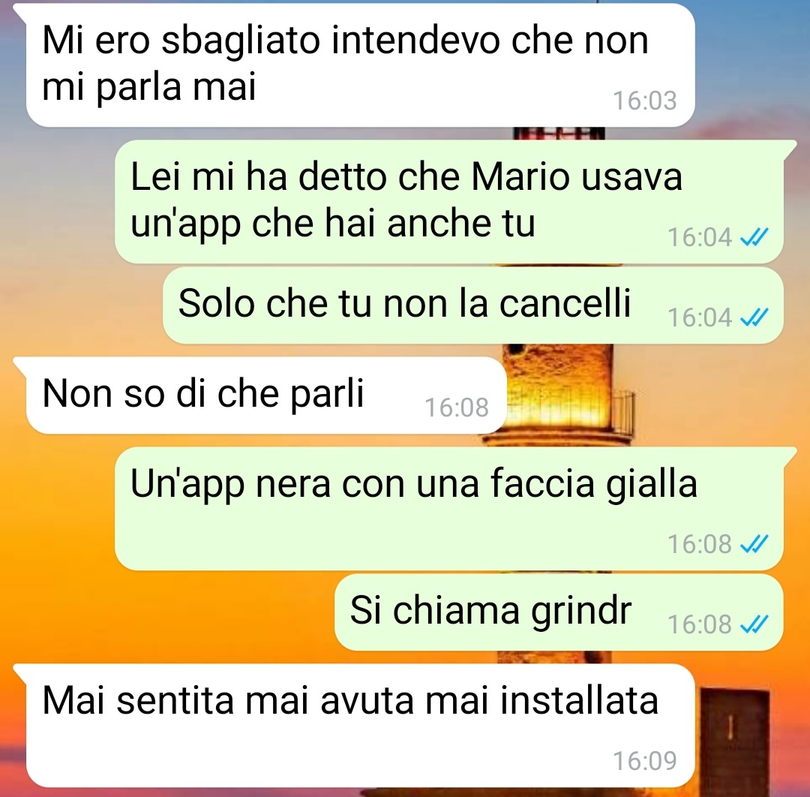Tap the 16:08 timestamp beside 'Si chiama grindr'
Image resolution: width=810 pixels, height=797 pixels.
coord(700,624)
